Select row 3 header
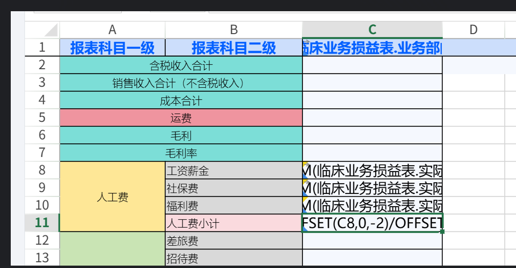The image size is (516, 268). tap(42, 82)
